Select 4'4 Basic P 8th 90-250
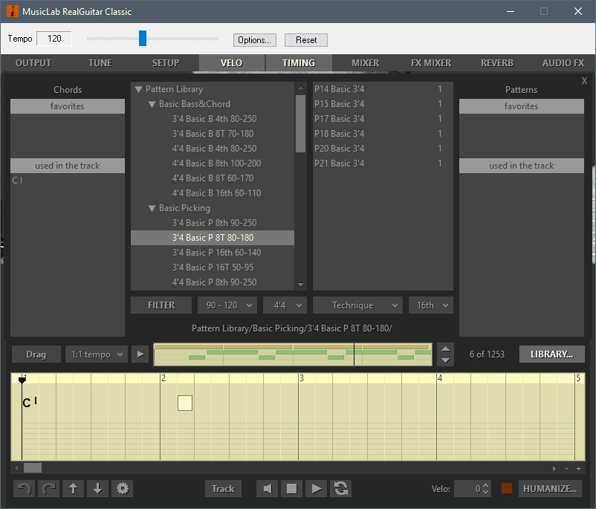 [x=214, y=282]
